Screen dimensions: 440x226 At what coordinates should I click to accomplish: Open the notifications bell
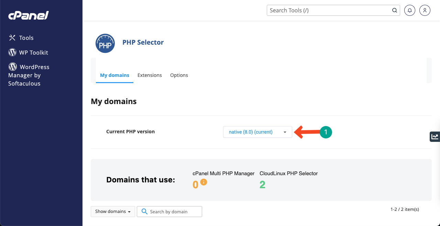click(409, 10)
